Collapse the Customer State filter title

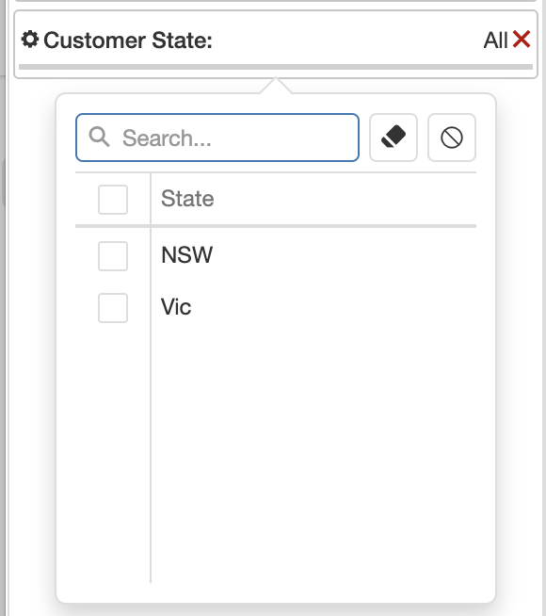coord(128,41)
